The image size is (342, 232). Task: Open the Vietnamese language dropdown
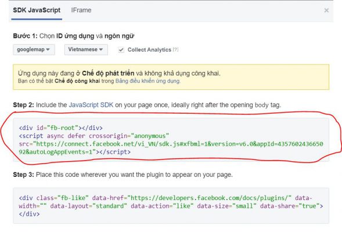tap(86, 49)
